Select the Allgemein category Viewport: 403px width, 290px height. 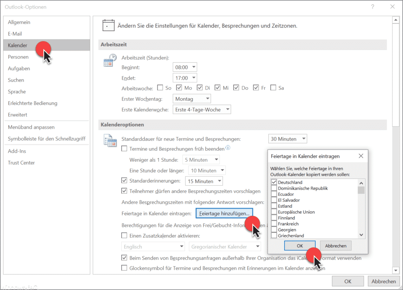tap(47, 22)
